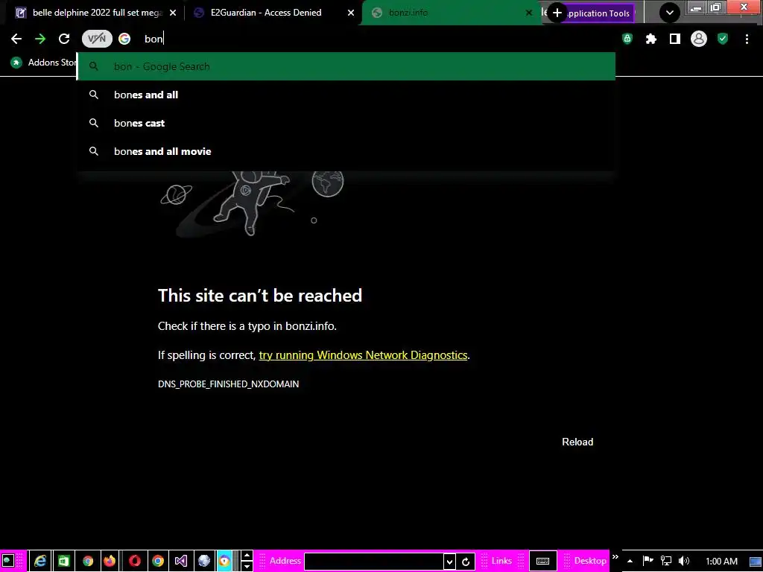Open the green lock VPN extension

click(627, 39)
